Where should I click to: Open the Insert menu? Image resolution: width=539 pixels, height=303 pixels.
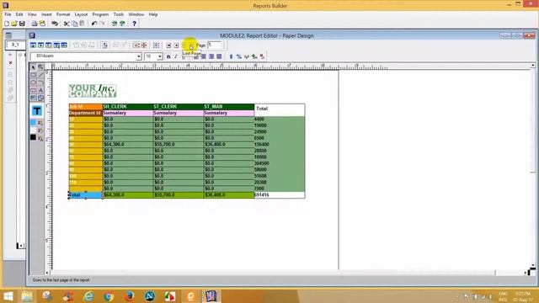click(x=46, y=14)
